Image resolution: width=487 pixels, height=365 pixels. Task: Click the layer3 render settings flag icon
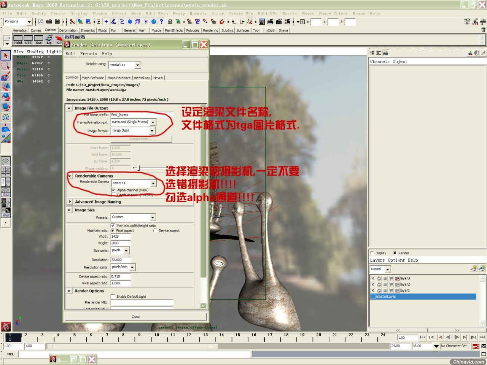coord(391,278)
